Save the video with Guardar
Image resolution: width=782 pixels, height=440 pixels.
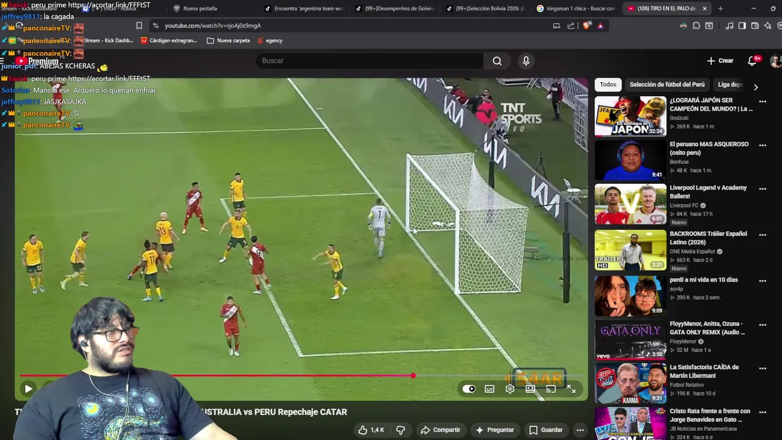pyautogui.click(x=546, y=430)
